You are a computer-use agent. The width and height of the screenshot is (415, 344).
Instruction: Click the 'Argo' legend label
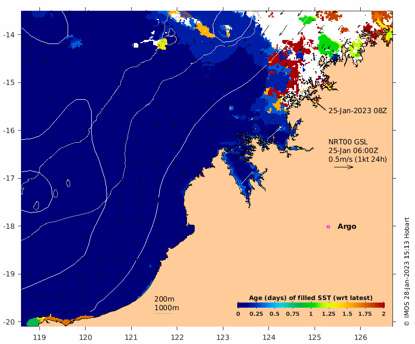[x=347, y=227]
